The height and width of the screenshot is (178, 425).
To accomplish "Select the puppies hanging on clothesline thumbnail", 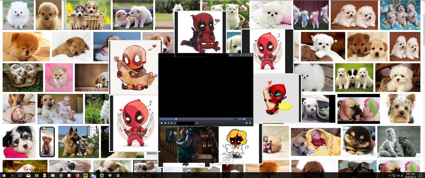I will click(x=311, y=15).
